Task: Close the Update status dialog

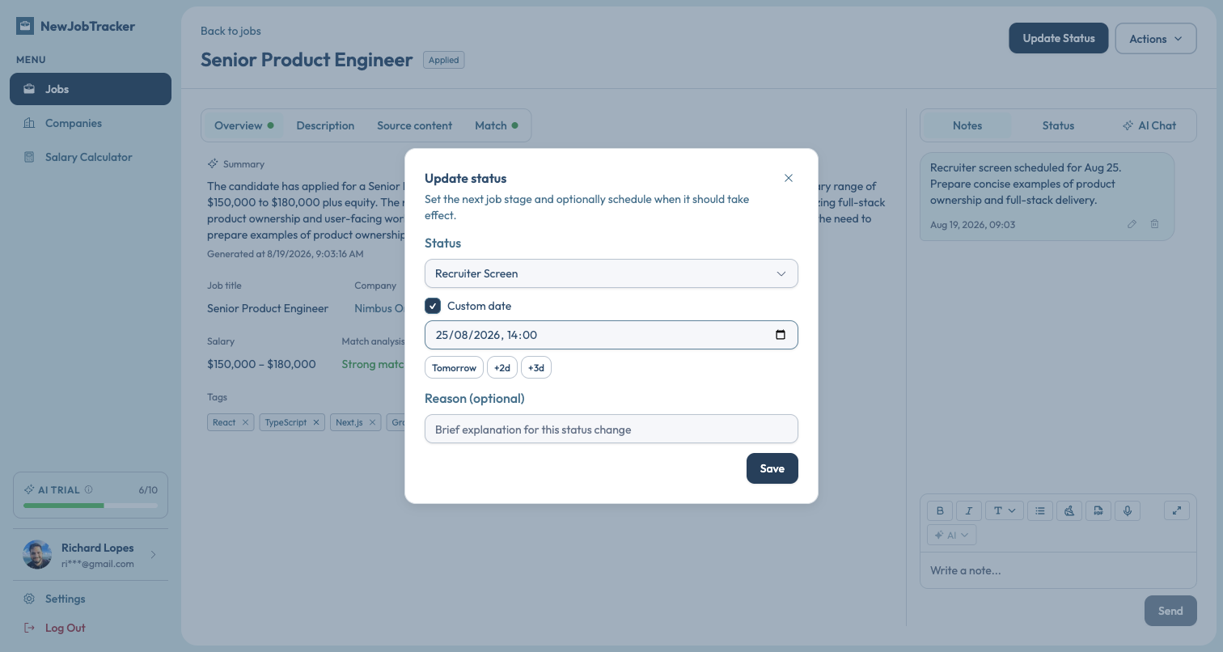Action: click(x=789, y=178)
